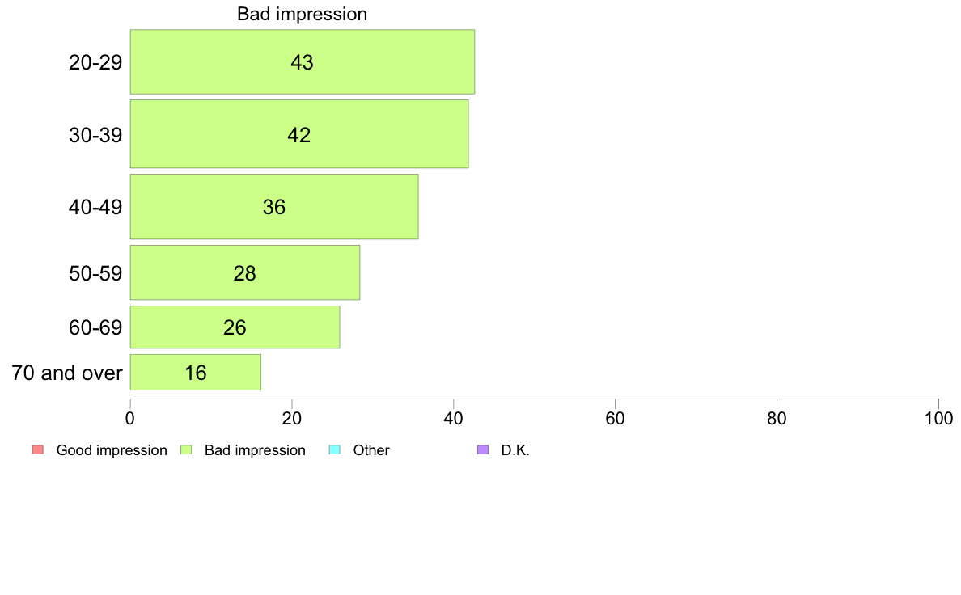Click the Other cyan legend swatch
The width and height of the screenshot is (961, 595).
pyautogui.click(x=335, y=449)
